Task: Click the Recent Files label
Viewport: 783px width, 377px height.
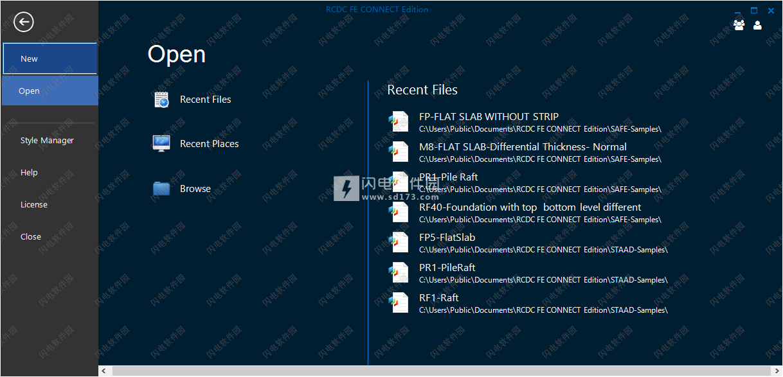Action: (206, 100)
